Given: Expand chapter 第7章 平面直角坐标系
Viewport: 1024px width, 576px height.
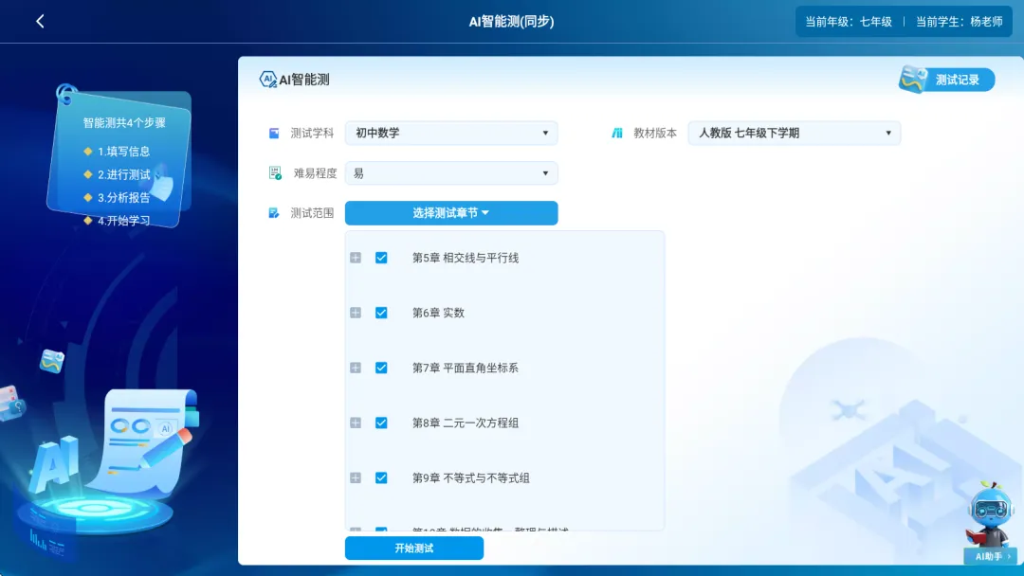Looking at the screenshot, I should [356, 368].
